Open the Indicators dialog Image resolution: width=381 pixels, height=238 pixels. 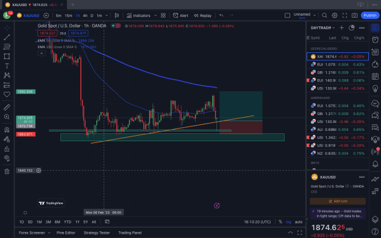pos(138,16)
